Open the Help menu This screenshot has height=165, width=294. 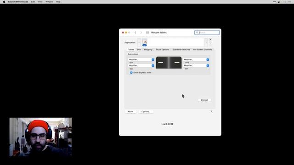tap(58, 2)
